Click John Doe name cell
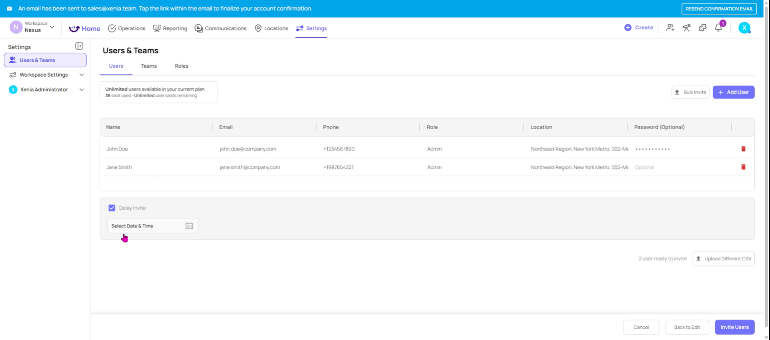Image resolution: width=770 pixels, height=340 pixels. coord(117,149)
